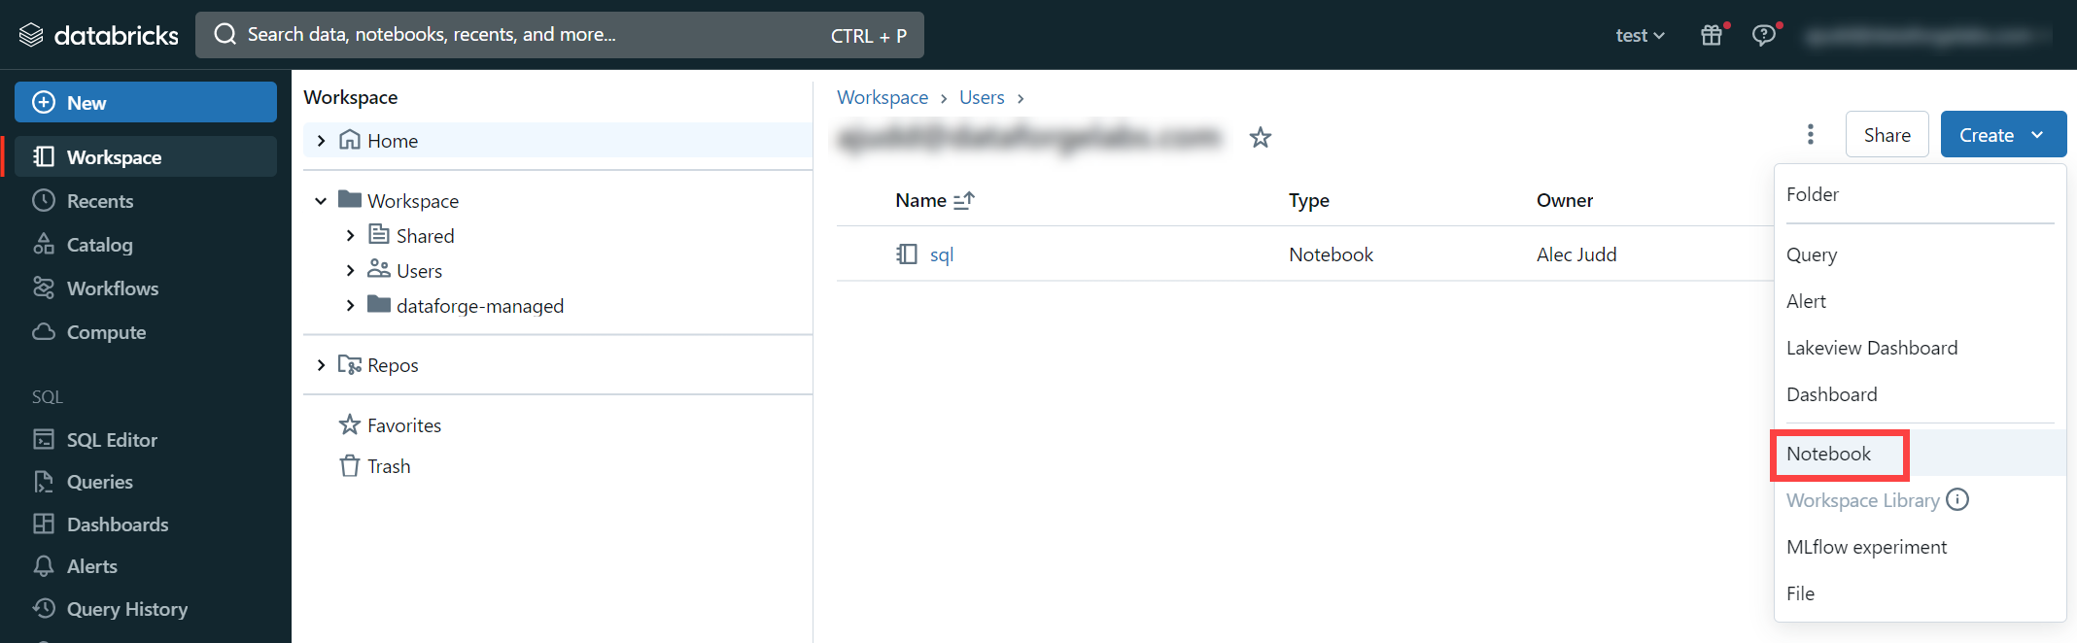Open Query History in sidebar
Screen dimensions: 2077x643
coord(146,609)
